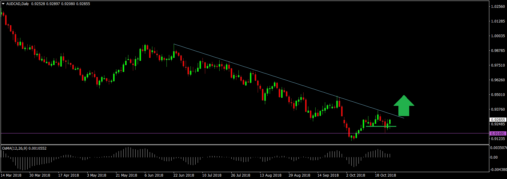507x179 pixels.
Task: Click the 3 May 2018 date label
Action: coord(97,175)
